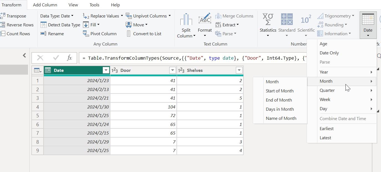
Task: Click the Door cell with value 104
Action: (x=143, y=107)
